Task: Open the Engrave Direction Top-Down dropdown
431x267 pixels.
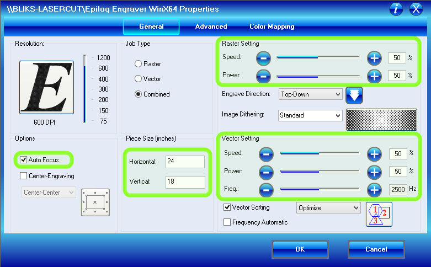Action: click(310, 94)
